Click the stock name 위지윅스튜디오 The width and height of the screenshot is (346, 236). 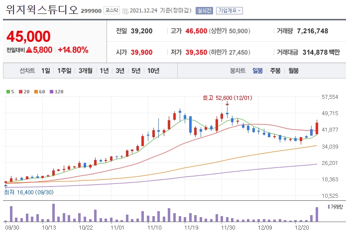tap(42, 9)
